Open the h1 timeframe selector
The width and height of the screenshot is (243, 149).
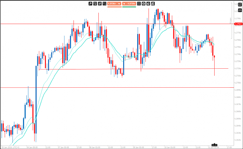[x=105, y=3]
